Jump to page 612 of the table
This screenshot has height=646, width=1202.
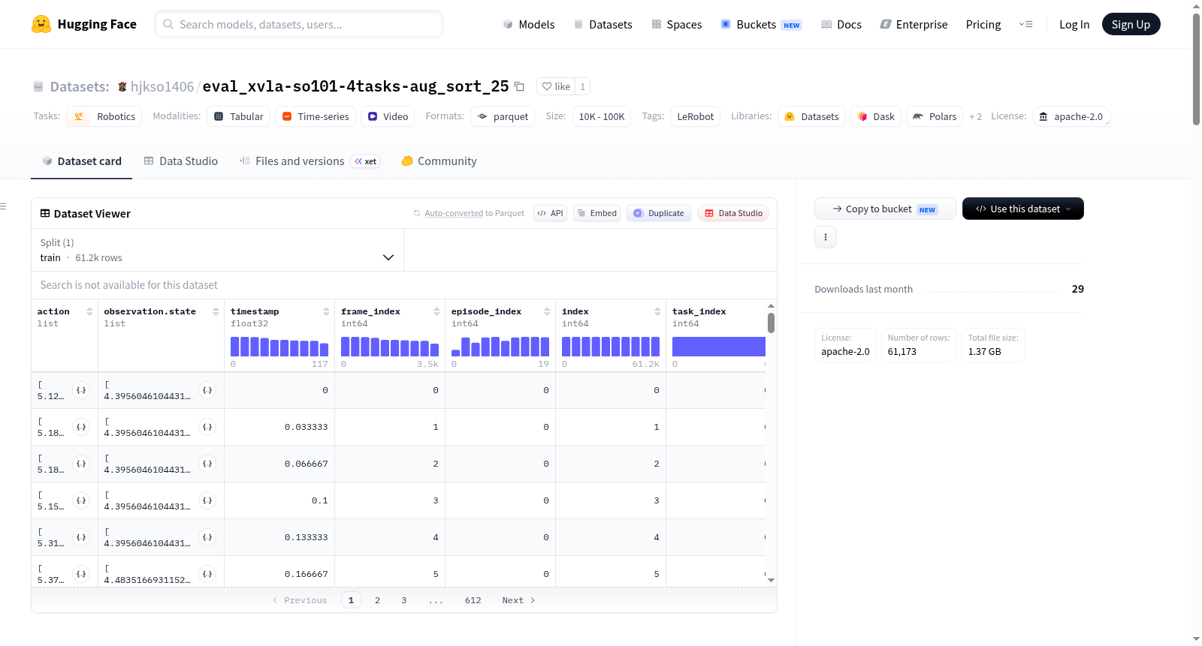point(473,600)
